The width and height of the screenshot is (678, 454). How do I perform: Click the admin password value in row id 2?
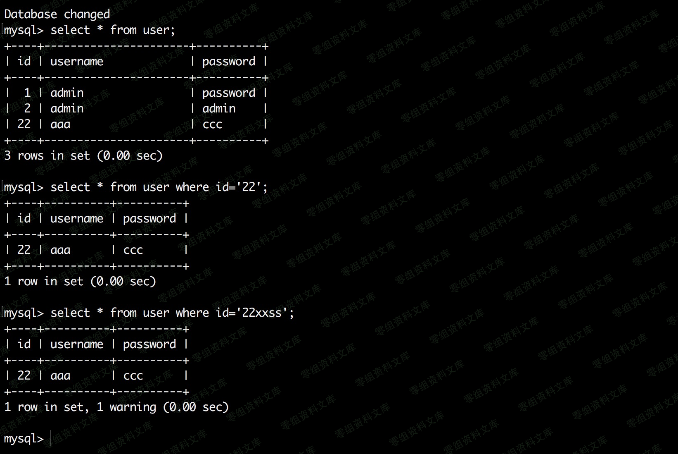click(x=219, y=108)
